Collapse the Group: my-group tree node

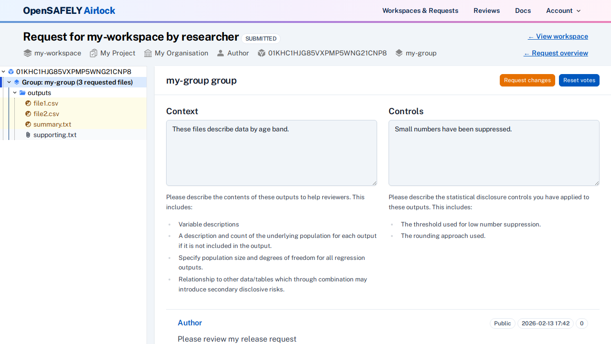tap(9, 82)
